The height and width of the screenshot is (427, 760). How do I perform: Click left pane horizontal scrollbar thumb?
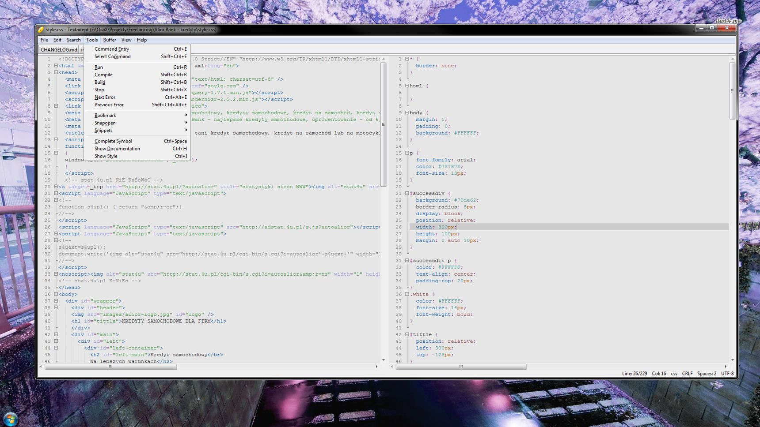[110, 367]
